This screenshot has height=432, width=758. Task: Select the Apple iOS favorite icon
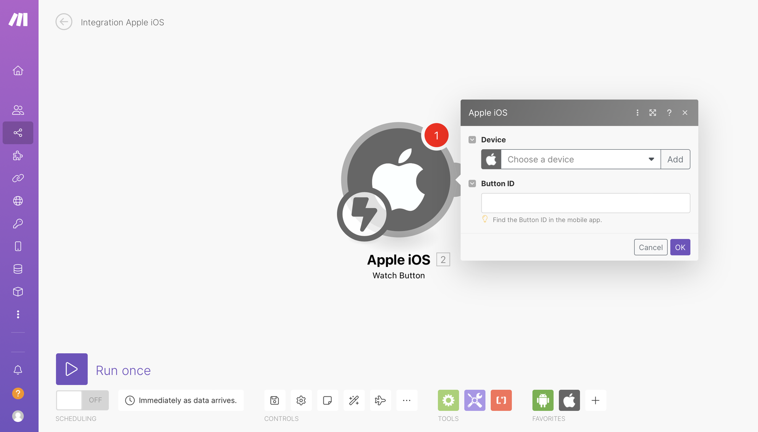point(569,400)
